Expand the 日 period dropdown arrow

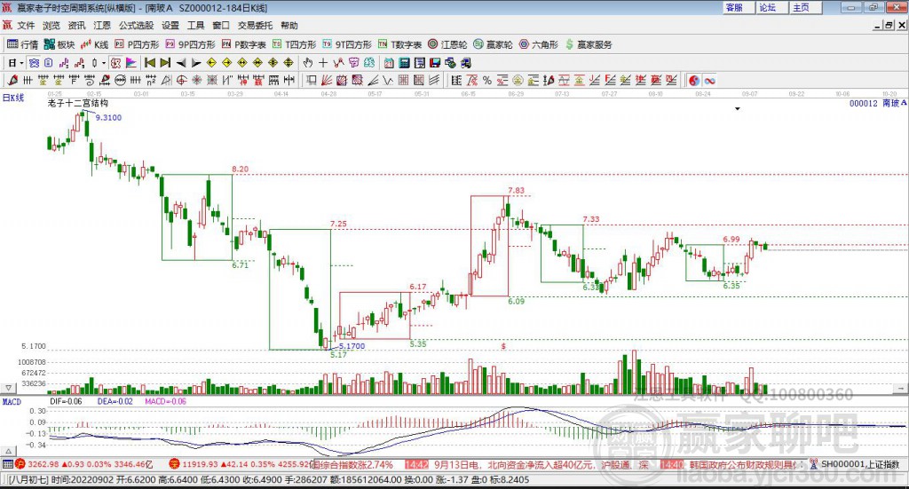click(21, 63)
